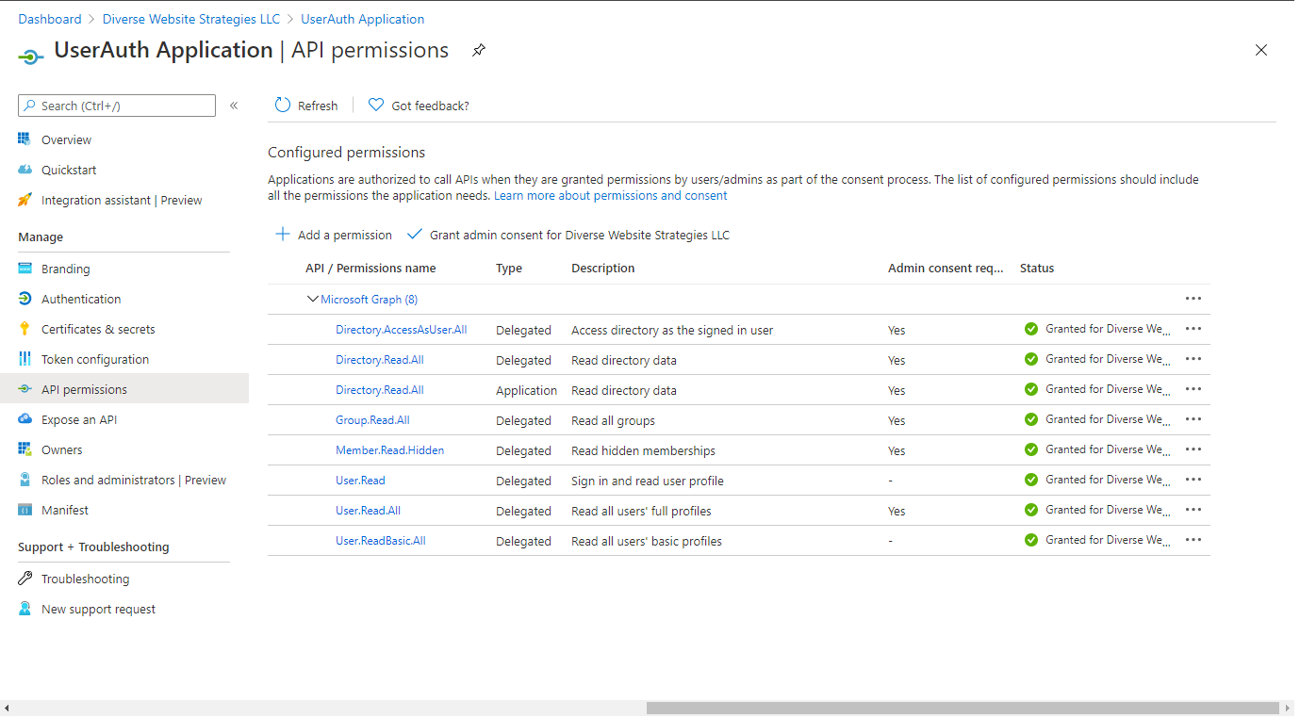1300x718 pixels.
Task: Click the Branding icon in sidebar
Action: coord(25,269)
